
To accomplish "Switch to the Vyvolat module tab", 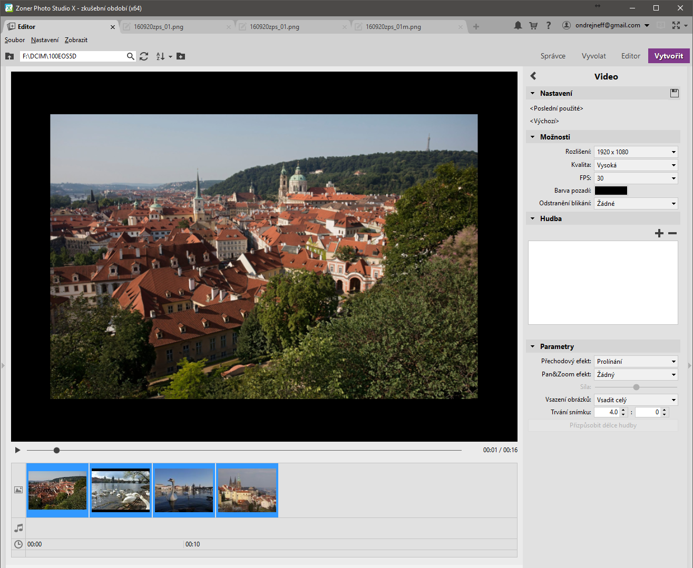I will click(x=593, y=56).
